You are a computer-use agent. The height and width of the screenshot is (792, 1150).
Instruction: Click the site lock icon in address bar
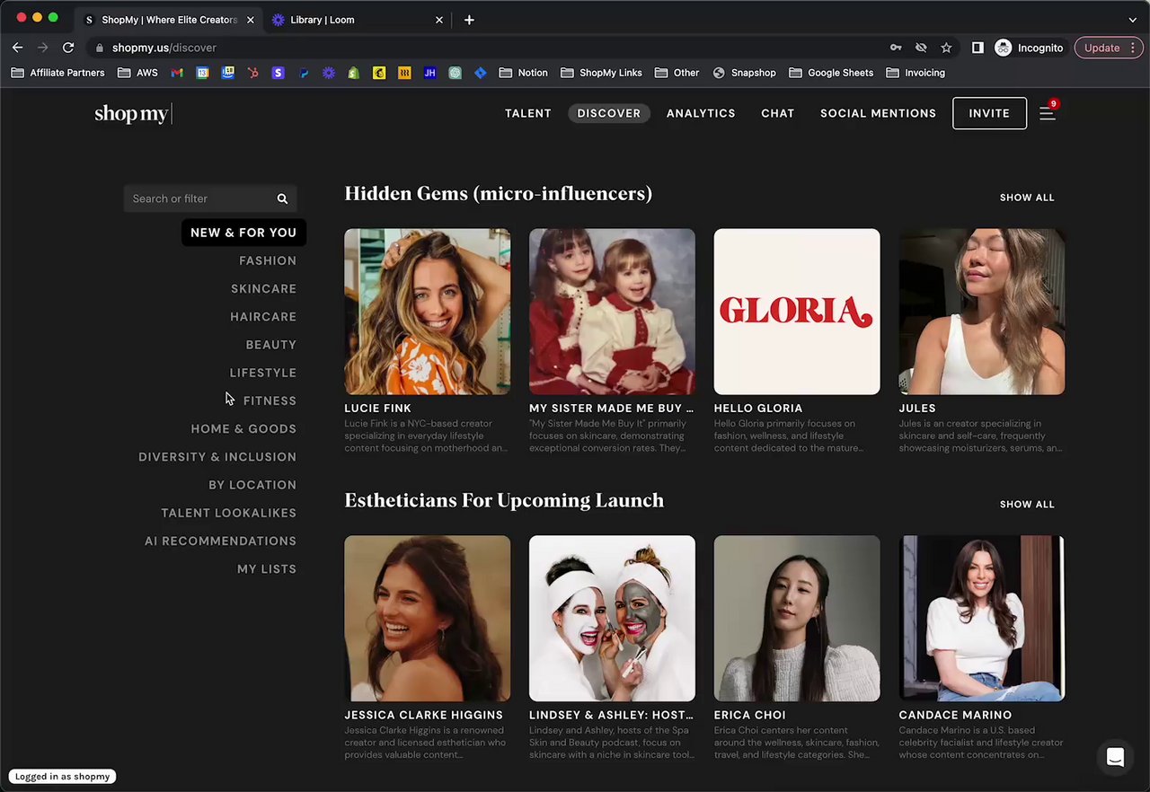[x=99, y=48]
